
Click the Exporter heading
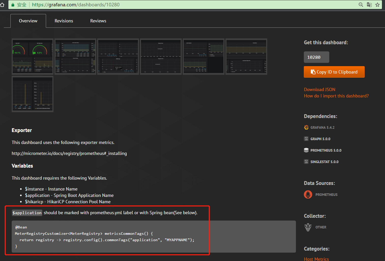point(22,130)
